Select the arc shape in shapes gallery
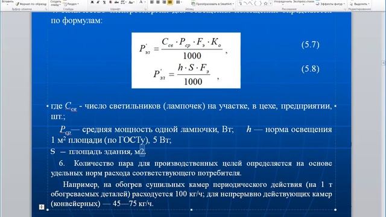386x217 pixels. 245,4
